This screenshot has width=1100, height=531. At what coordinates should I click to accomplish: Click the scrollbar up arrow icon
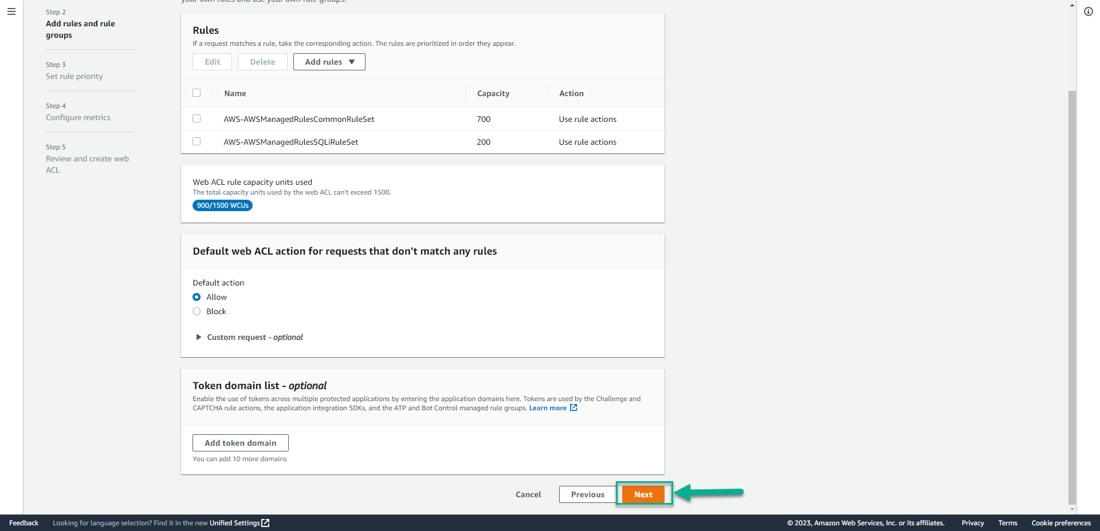[1072, 5]
